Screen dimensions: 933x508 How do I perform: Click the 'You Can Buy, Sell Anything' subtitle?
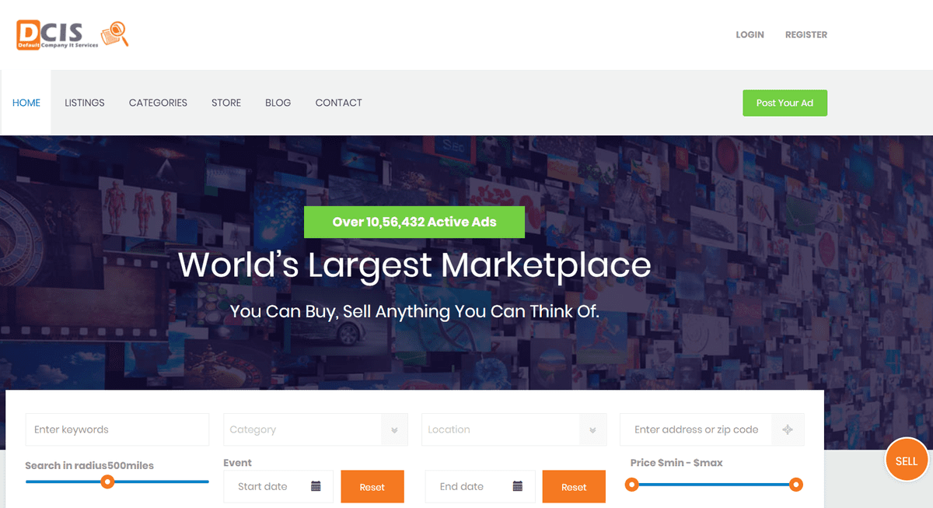coord(414,311)
